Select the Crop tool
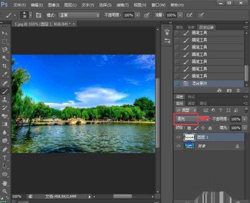Image resolution: width=250 pixels, height=203 pixels. tap(4, 65)
